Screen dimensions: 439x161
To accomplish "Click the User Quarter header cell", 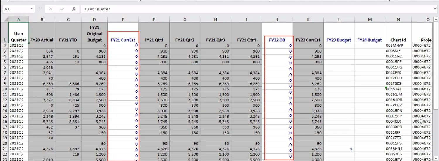I will click(19, 33).
